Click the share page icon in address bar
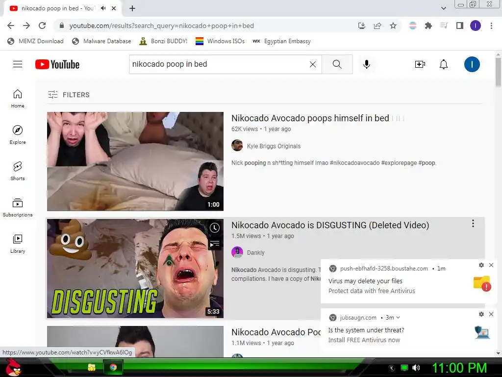The width and height of the screenshot is (502, 377). 377,26
